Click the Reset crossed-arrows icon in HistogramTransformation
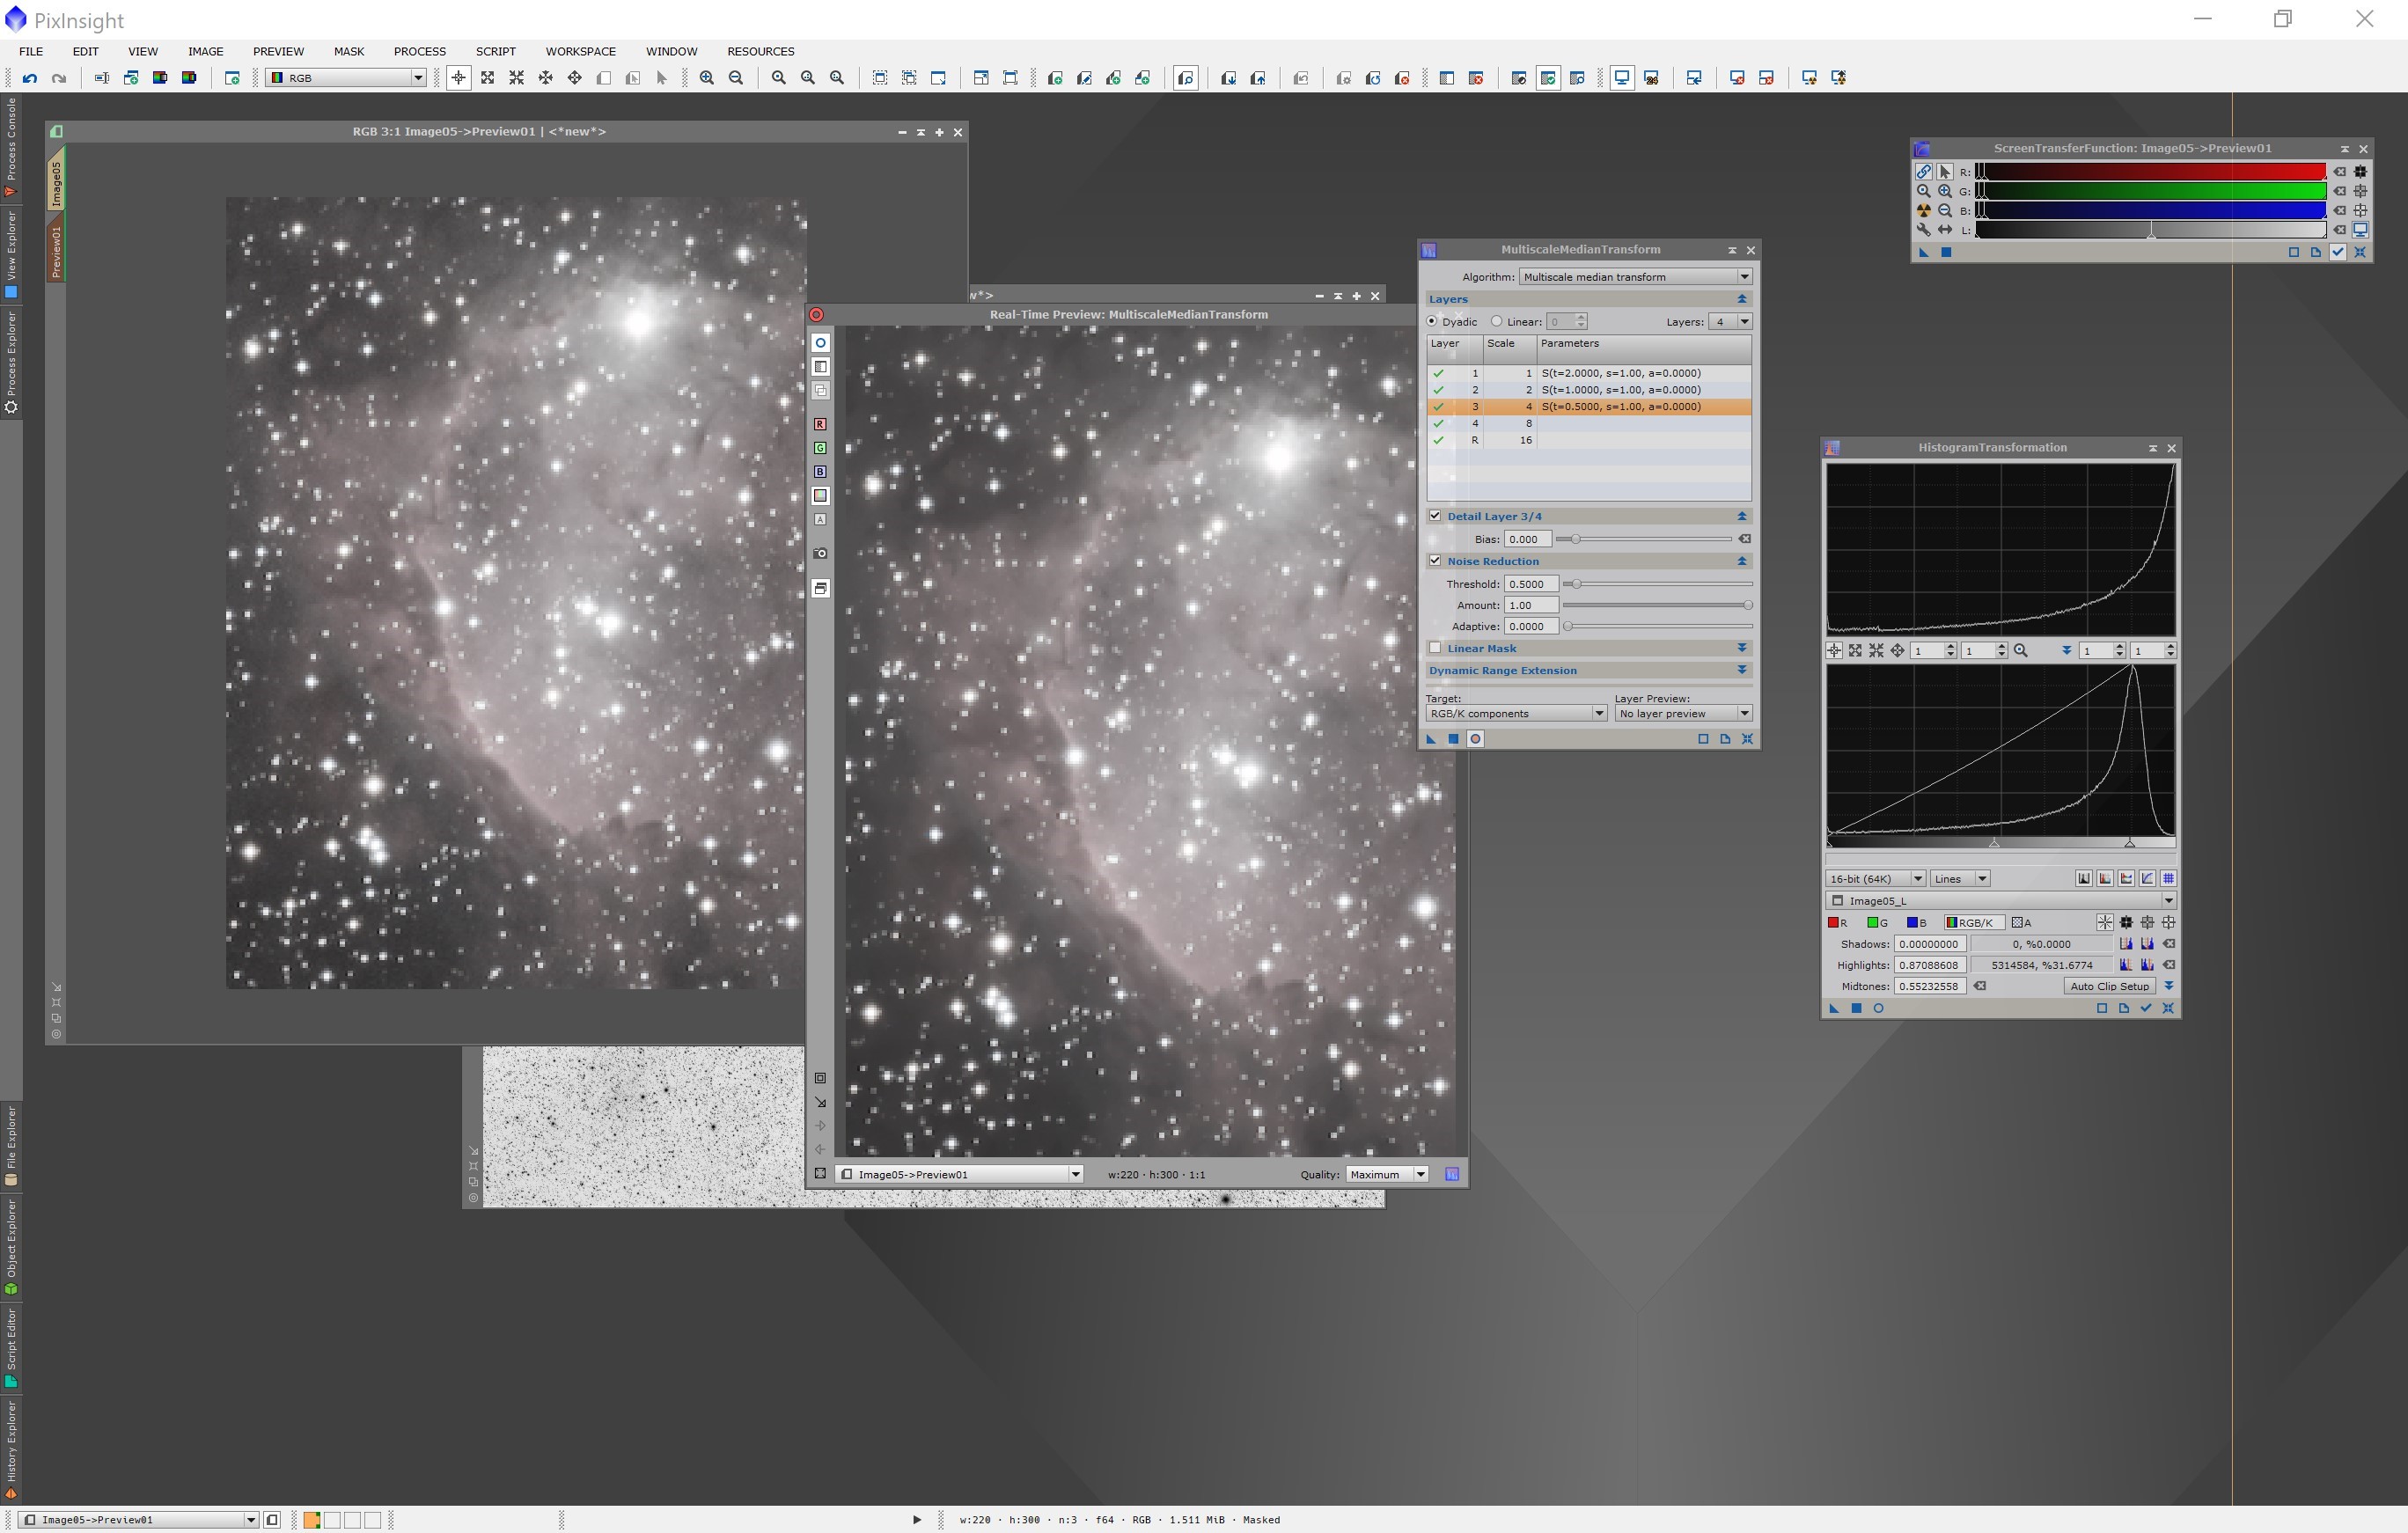The width and height of the screenshot is (2408, 1533). click(2168, 1009)
